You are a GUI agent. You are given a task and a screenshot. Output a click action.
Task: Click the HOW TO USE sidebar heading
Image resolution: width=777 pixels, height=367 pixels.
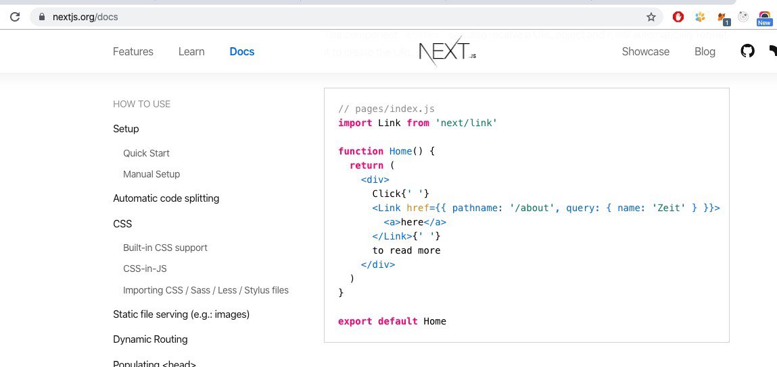[142, 104]
